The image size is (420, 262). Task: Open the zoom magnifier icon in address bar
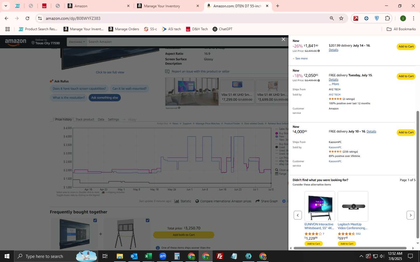pos(332,18)
